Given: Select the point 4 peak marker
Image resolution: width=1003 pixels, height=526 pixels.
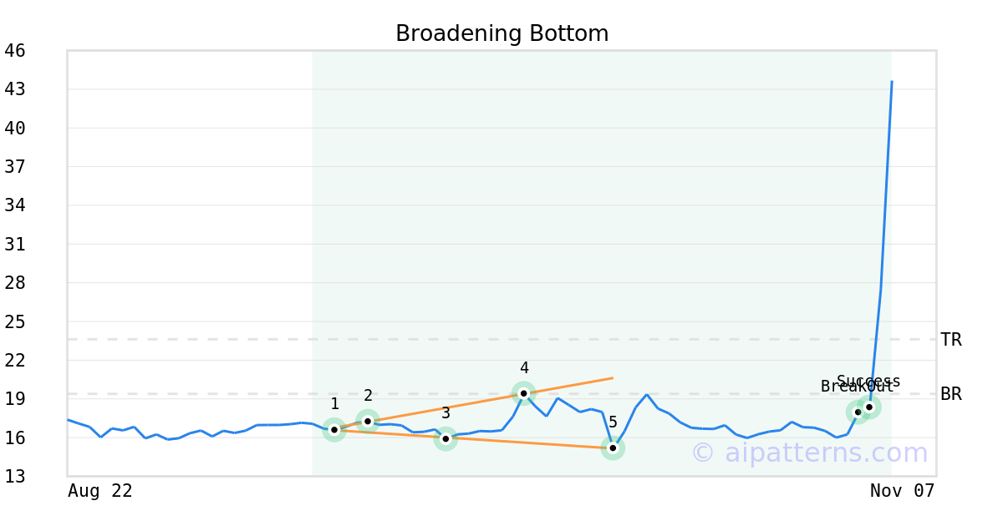Looking at the screenshot, I should 523,393.
